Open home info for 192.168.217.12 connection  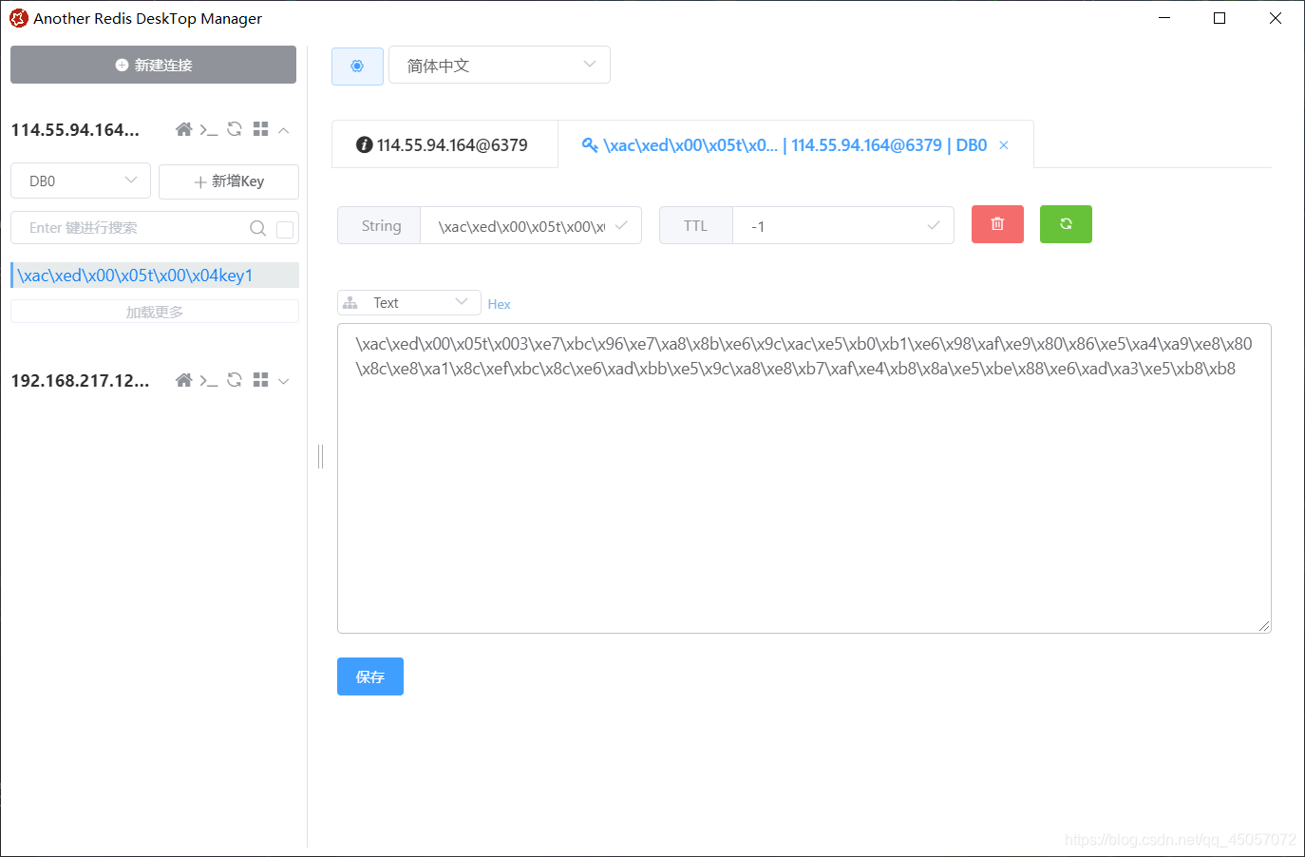click(x=184, y=380)
